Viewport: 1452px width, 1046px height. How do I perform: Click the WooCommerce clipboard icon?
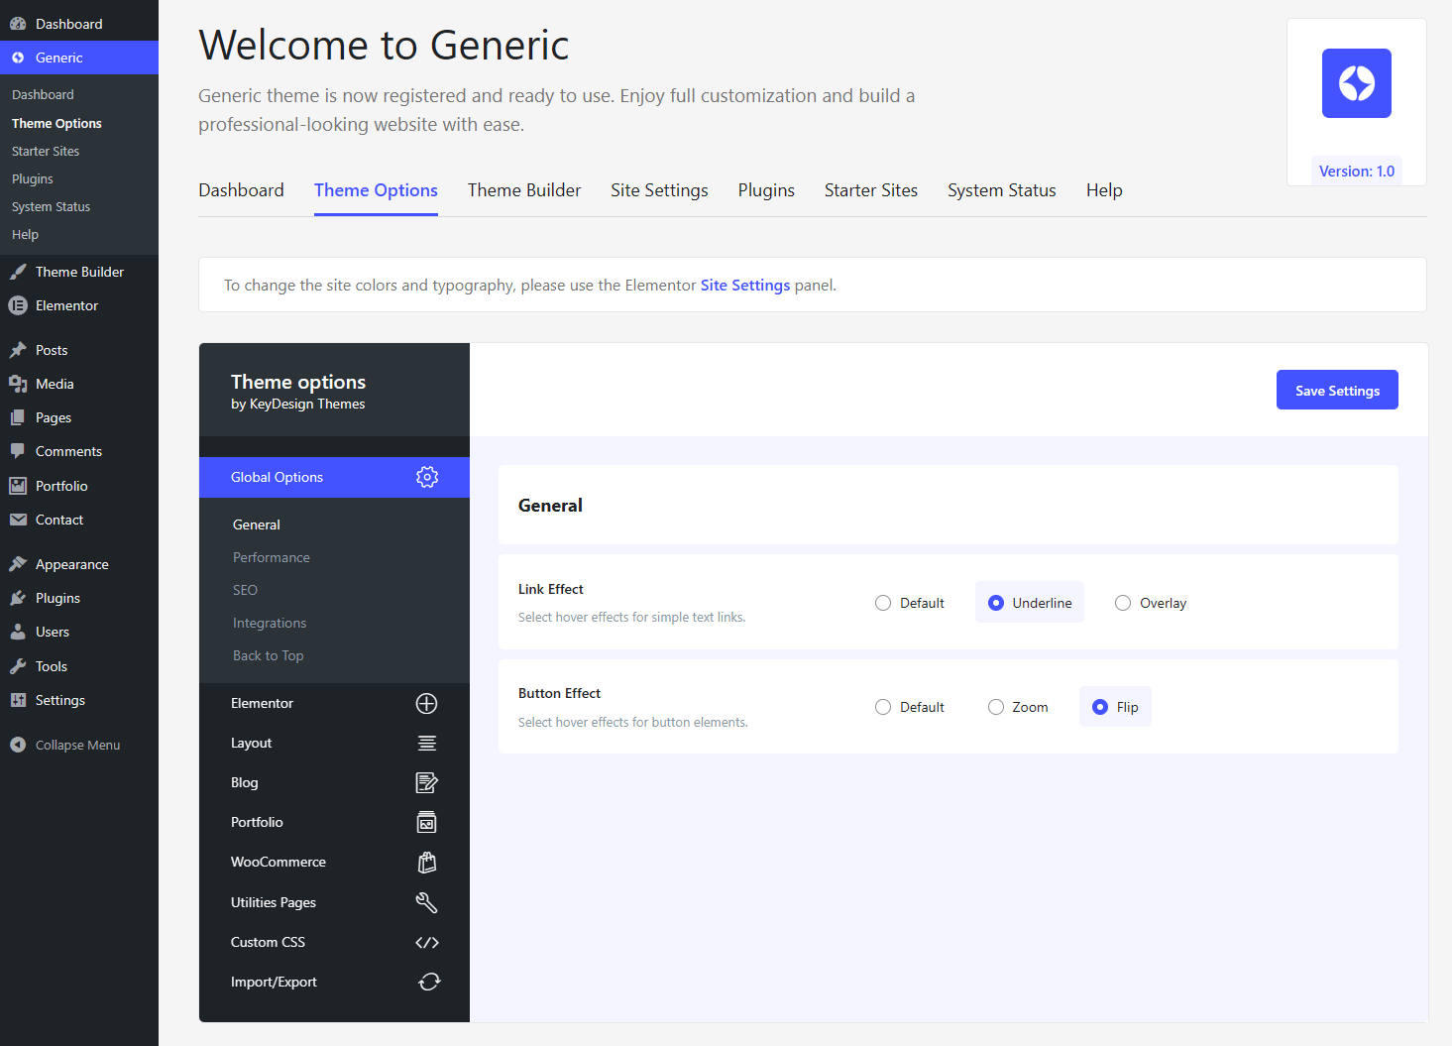point(427,863)
